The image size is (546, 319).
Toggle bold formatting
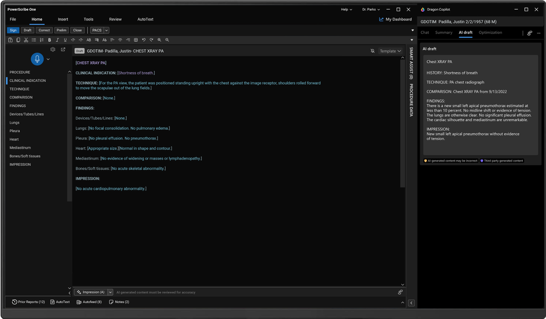pyautogui.click(x=50, y=40)
